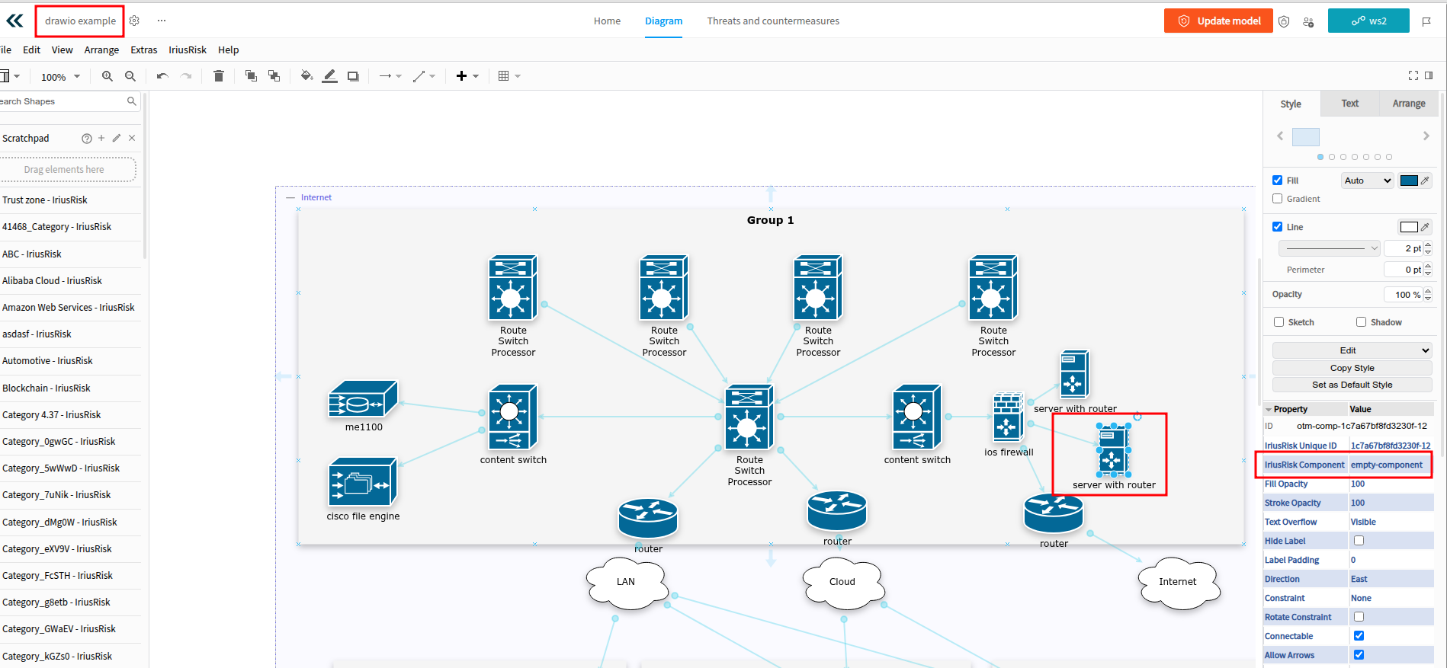Edit the Scratchpad with pencil icon
This screenshot has height=668, width=1447.
pos(117,138)
